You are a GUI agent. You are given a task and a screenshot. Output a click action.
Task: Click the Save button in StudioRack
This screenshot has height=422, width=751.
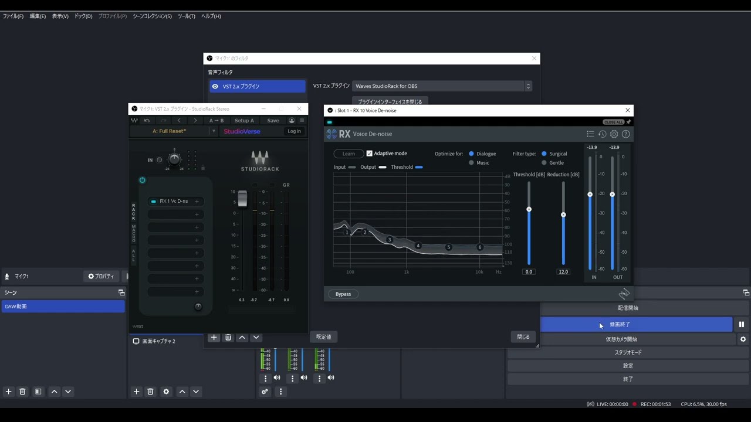273,121
